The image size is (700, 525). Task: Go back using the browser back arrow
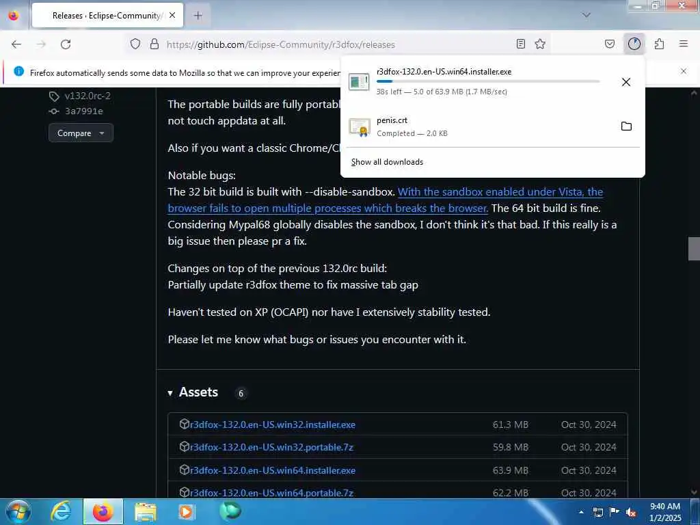pyautogui.click(x=16, y=44)
